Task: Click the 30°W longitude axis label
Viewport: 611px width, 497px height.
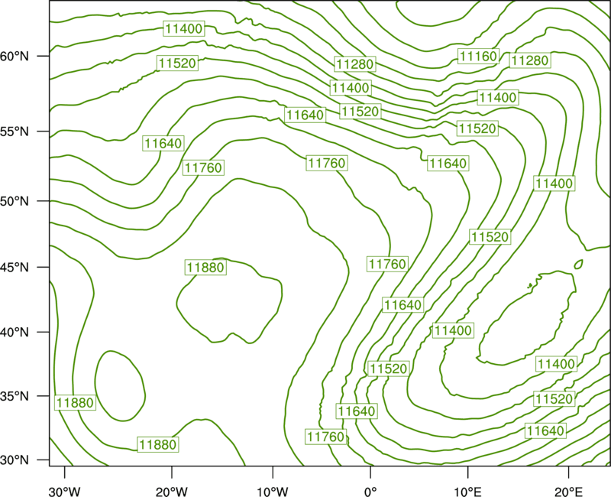Action: point(64,492)
